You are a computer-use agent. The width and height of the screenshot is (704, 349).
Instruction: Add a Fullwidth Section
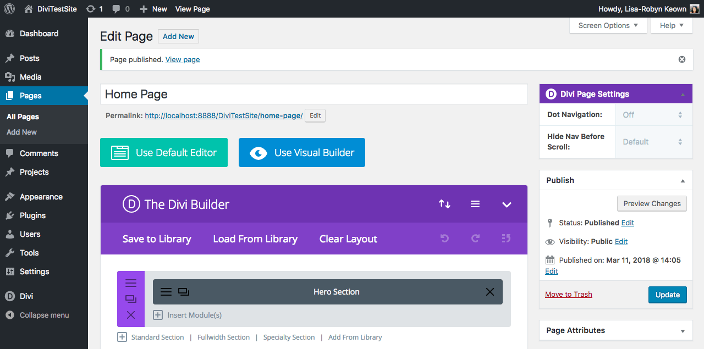pyautogui.click(x=223, y=337)
